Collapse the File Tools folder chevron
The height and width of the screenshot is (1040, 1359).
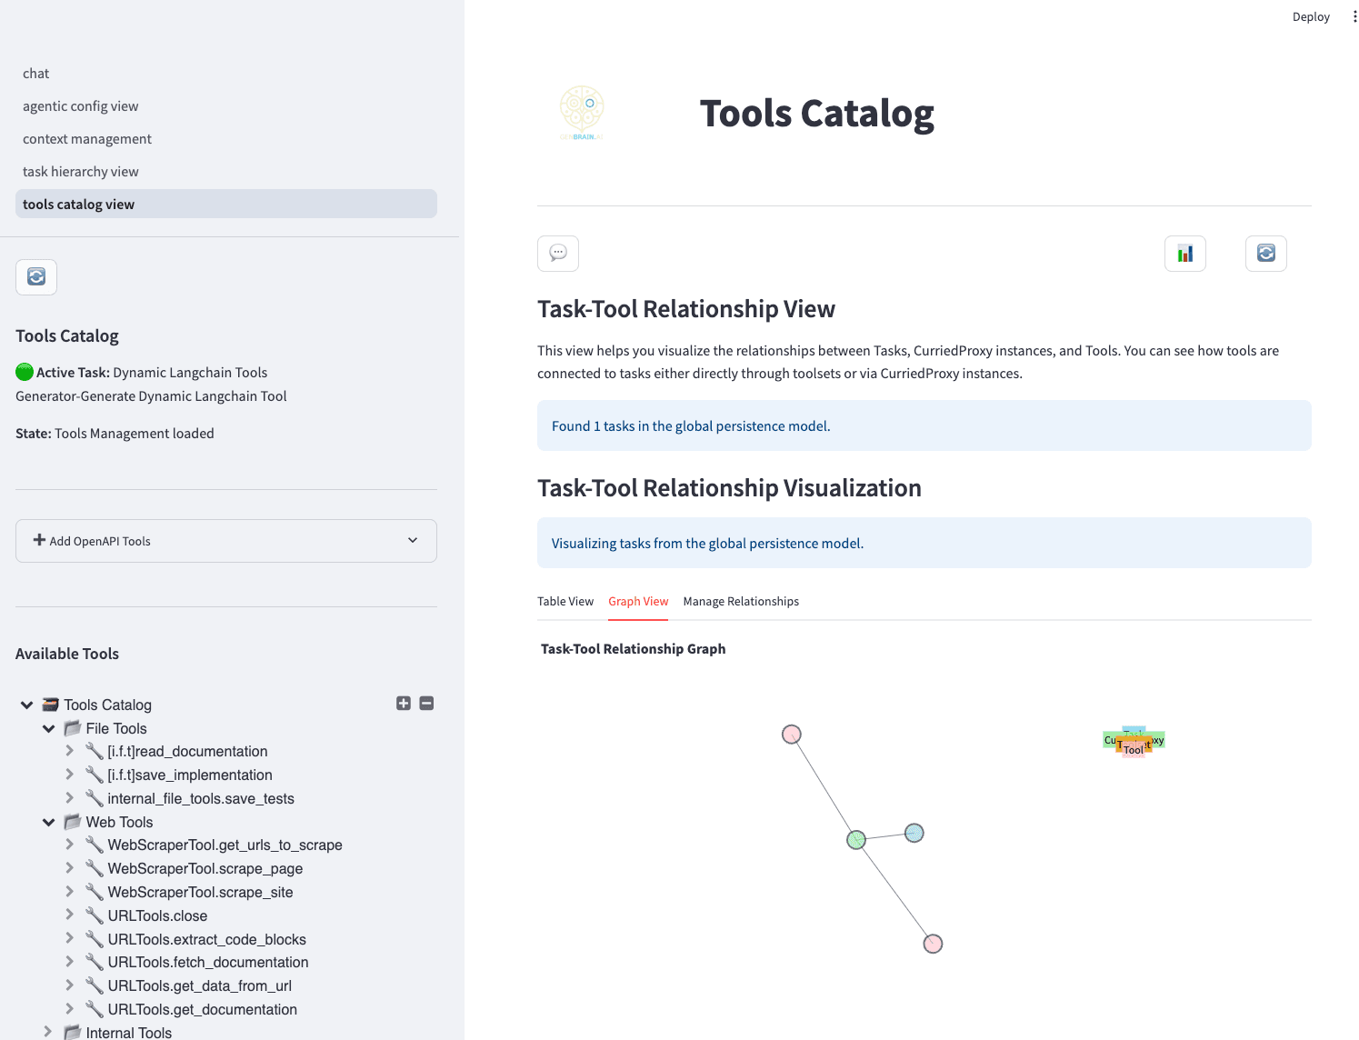(48, 728)
